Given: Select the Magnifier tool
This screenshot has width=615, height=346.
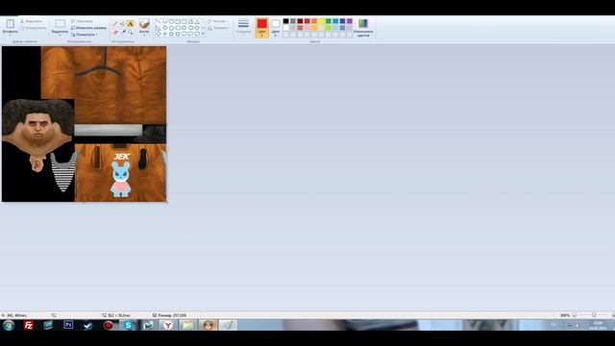Looking at the screenshot, I should tap(131, 33).
